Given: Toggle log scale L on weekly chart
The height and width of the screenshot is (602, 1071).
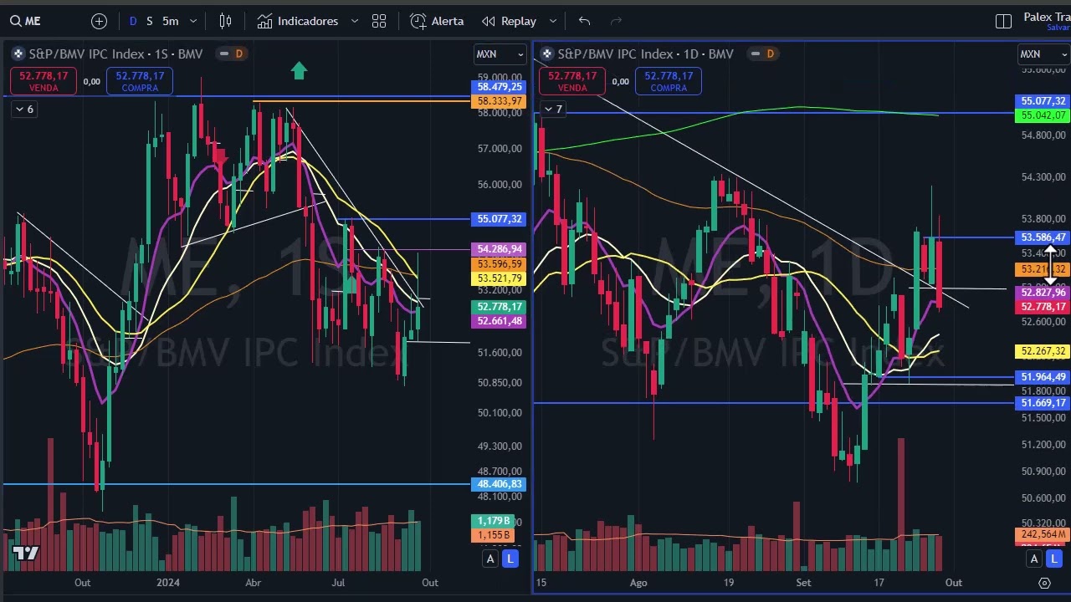Looking at the screenshot, I should 510,559.
